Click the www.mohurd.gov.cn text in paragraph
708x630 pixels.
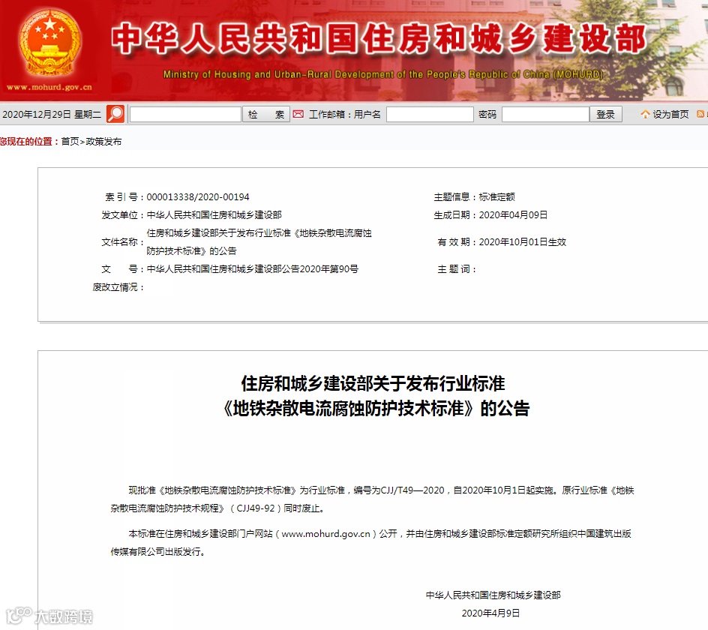click(325, 534)
